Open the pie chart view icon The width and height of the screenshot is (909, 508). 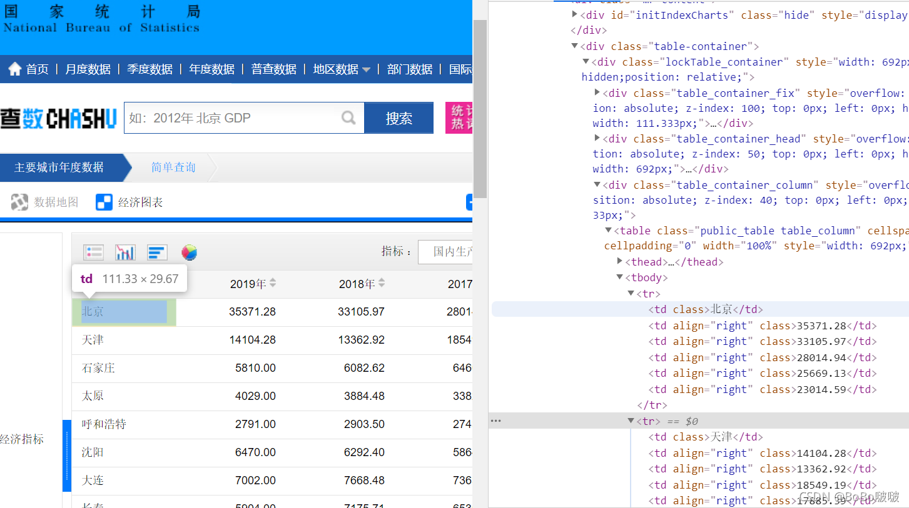point(189,252)
